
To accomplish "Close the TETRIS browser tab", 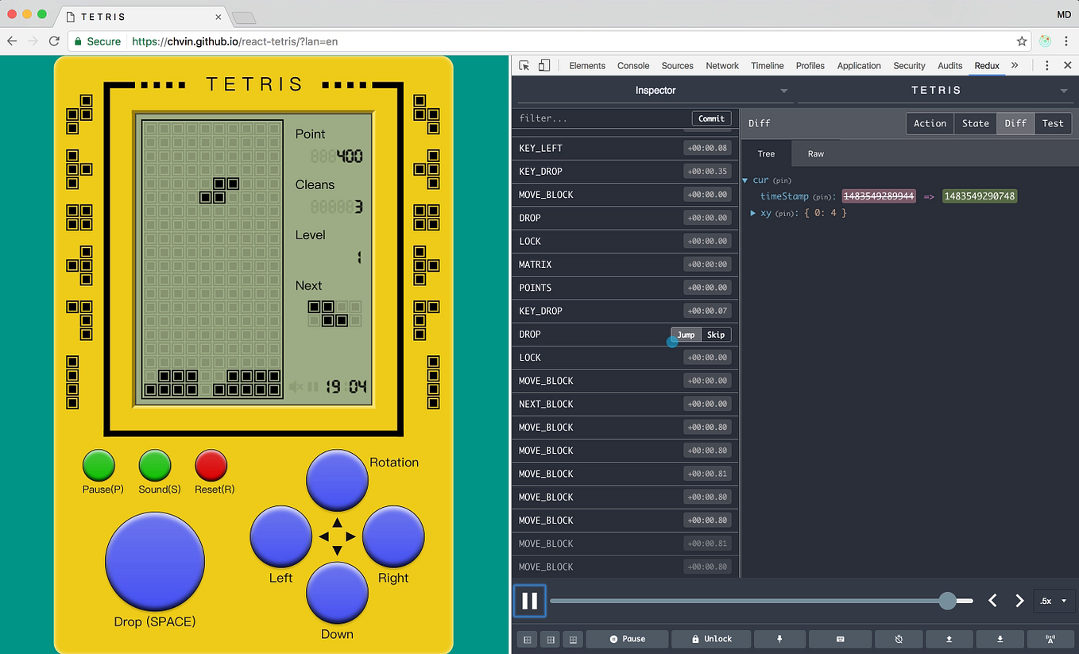I will tap(219, 17).
